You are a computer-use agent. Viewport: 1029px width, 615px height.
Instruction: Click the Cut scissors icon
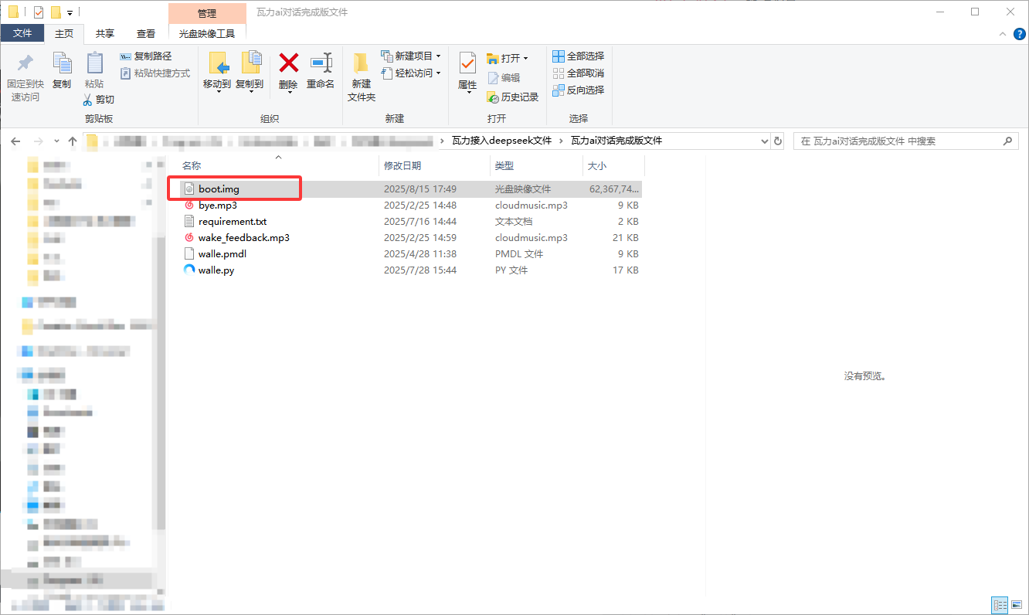88,100
